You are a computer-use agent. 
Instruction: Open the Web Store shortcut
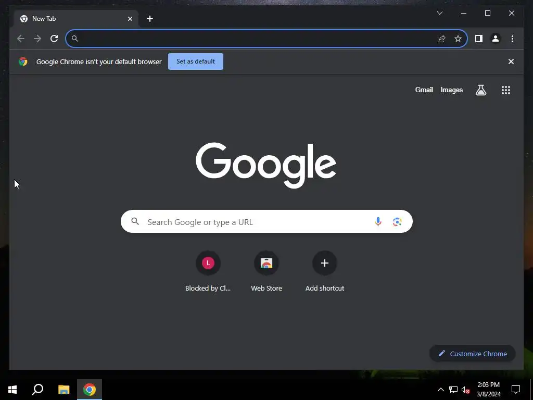266,271
